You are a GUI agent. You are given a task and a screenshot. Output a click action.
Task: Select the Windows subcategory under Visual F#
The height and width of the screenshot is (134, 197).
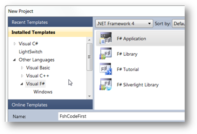point(43,92)
